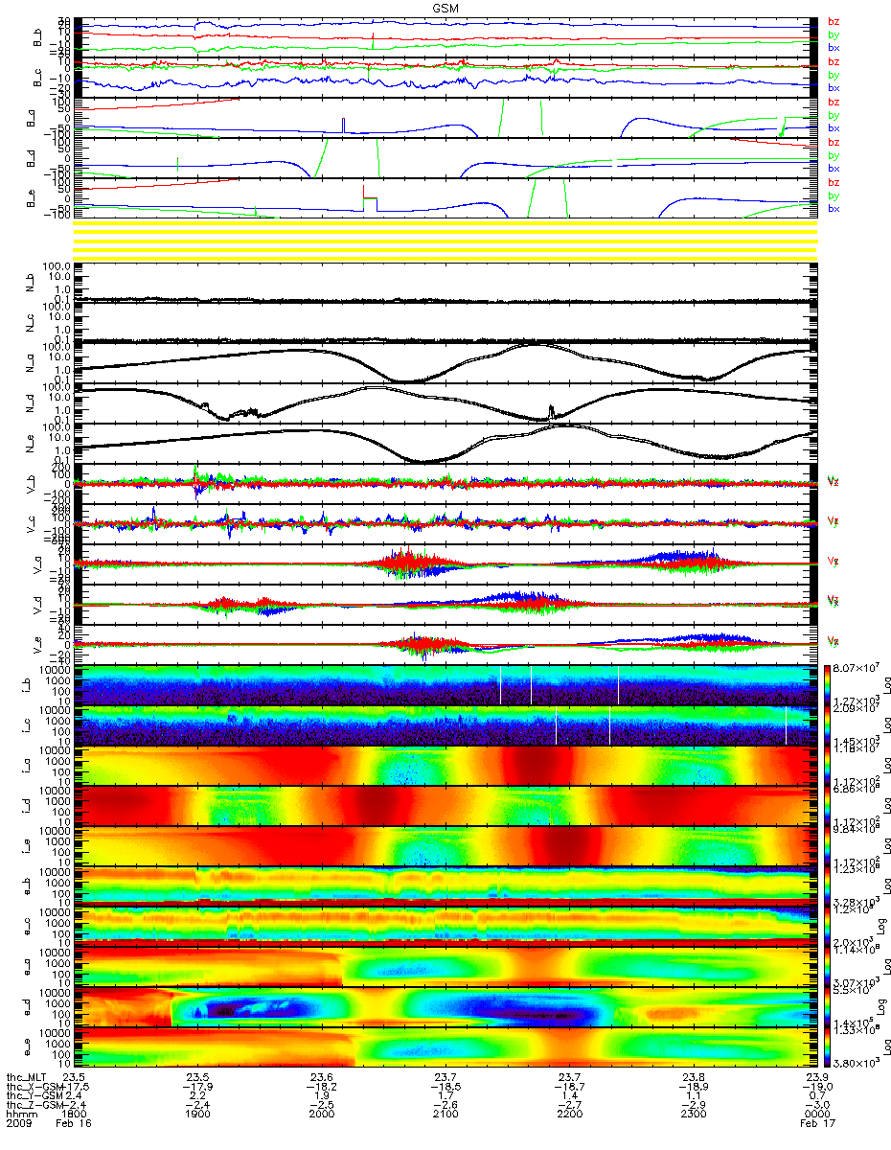Click the V_a velocity panel label
891x1150 pixels.
click(x=38, y=564)
